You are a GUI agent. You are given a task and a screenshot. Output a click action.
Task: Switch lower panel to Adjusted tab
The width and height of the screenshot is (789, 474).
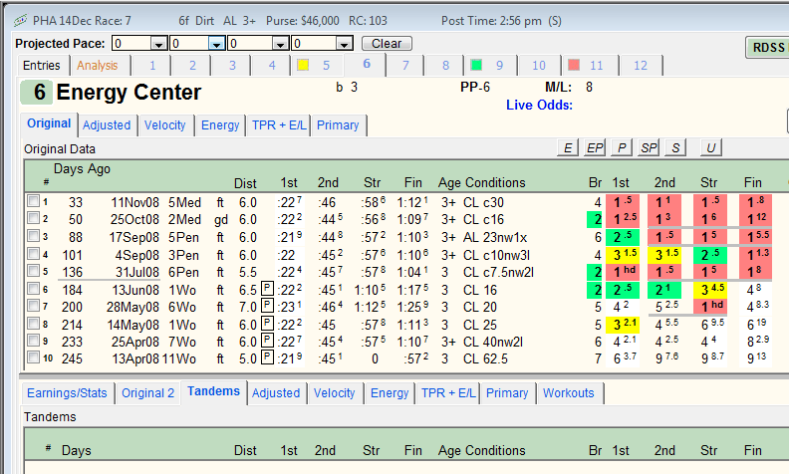276,393
